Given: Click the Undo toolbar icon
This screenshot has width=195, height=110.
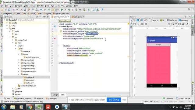Looking at the screenshot, I should click(x=13, y=9).
